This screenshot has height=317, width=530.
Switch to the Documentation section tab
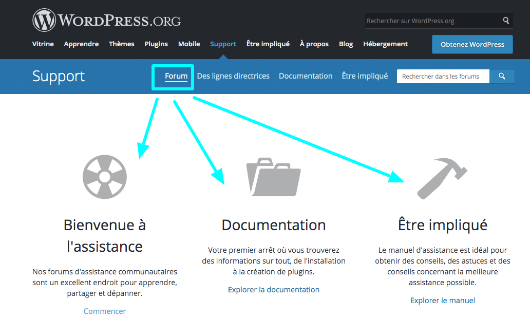[306, 76]
